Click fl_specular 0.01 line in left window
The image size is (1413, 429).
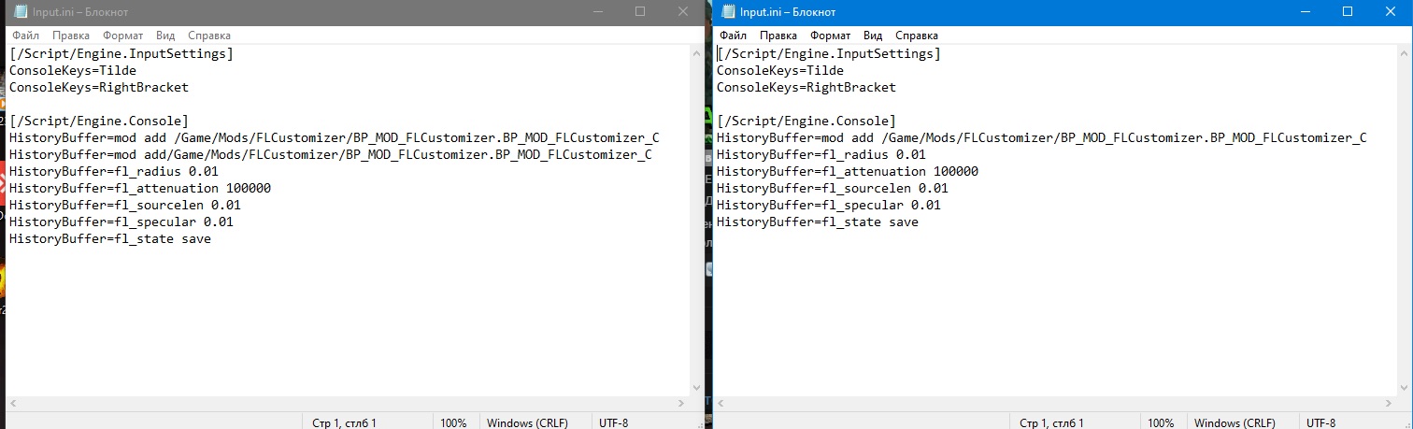point(121,222)
